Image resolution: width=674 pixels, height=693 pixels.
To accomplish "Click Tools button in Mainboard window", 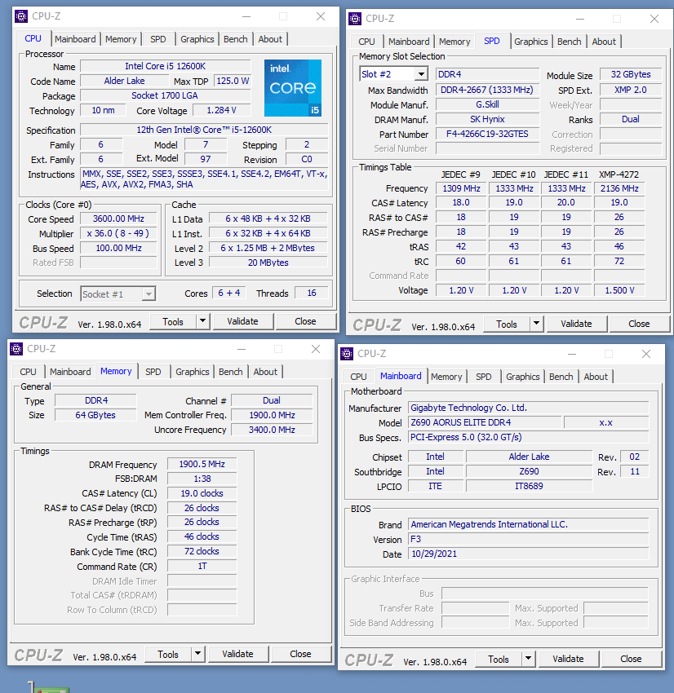I will tap(499, 659).
